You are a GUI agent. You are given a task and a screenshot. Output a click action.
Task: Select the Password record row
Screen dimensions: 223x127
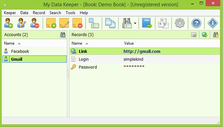pyautogui.click(x=145, y=67)
